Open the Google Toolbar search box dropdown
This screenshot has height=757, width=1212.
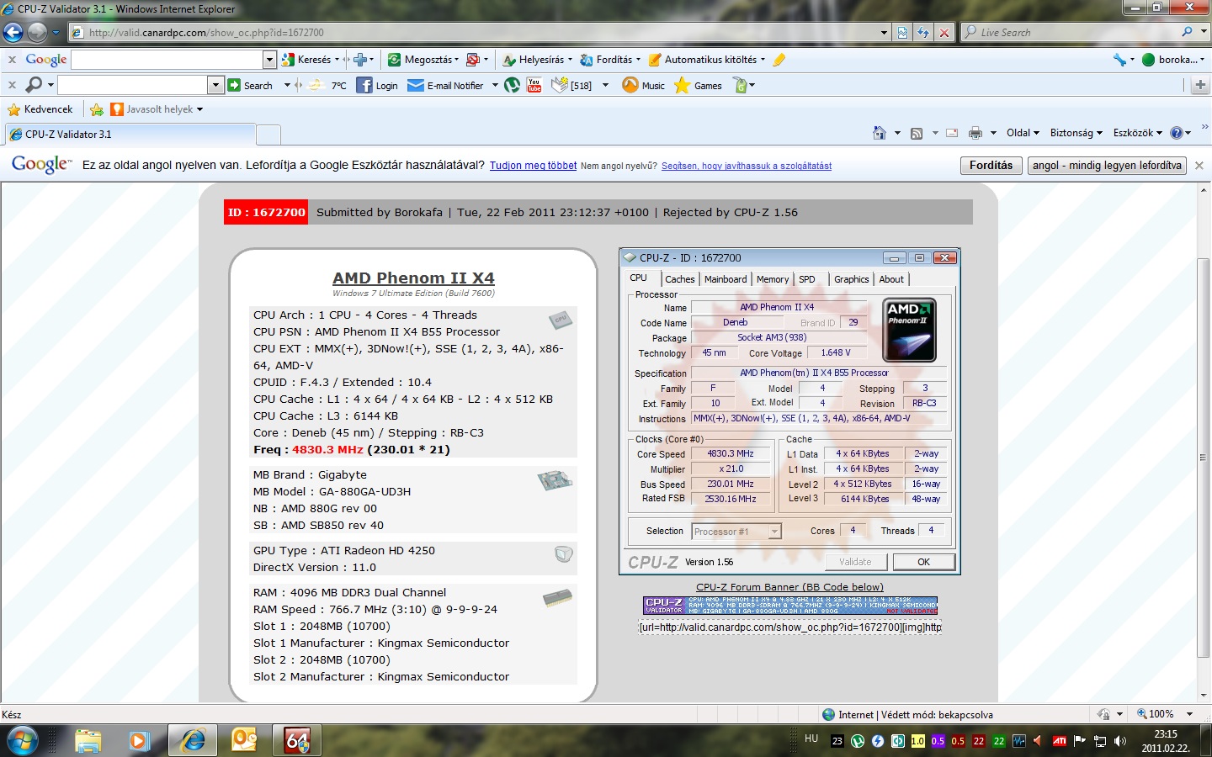click(x=269, y=60)
